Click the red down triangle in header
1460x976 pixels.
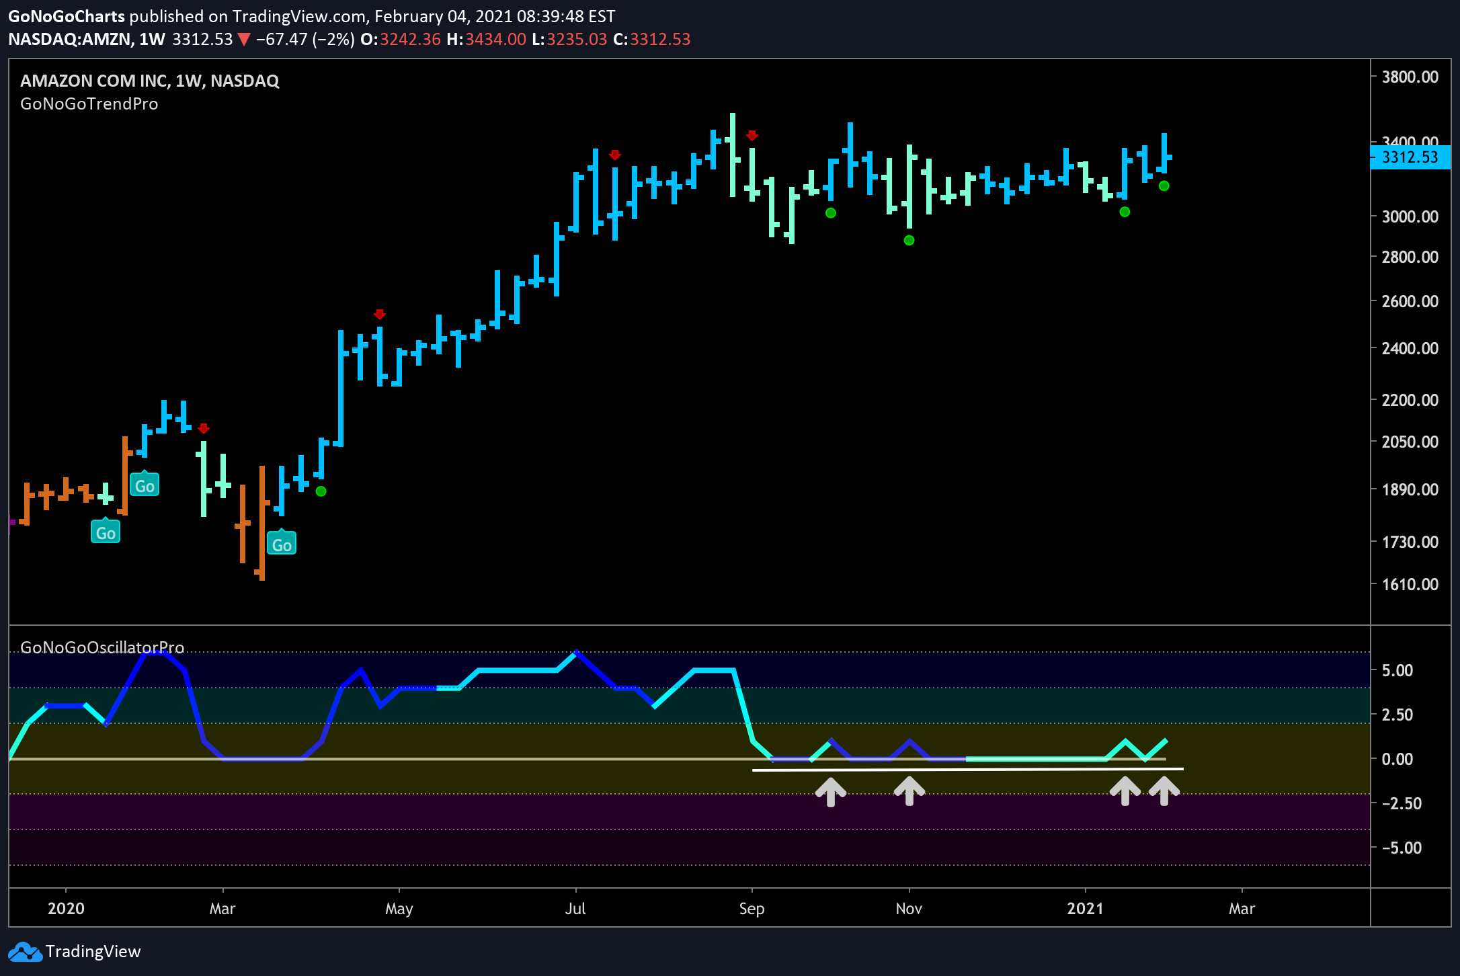point(244,40)
